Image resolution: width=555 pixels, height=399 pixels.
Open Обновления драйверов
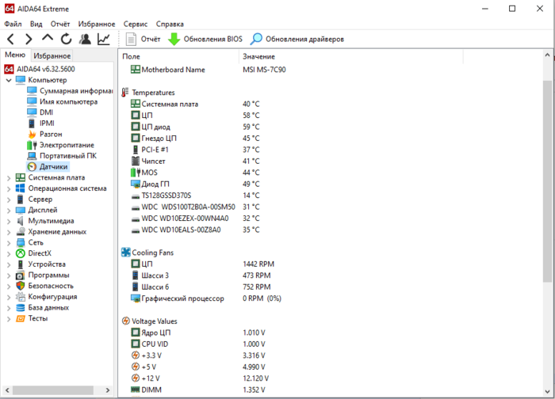click(297, 39)
